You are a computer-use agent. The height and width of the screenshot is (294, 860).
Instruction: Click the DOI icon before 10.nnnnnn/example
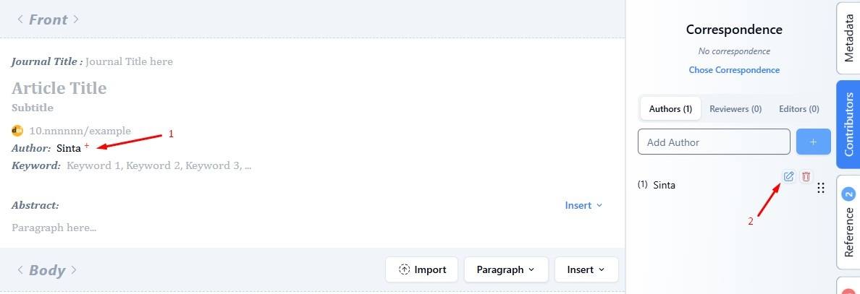click(x=18, y=131)
